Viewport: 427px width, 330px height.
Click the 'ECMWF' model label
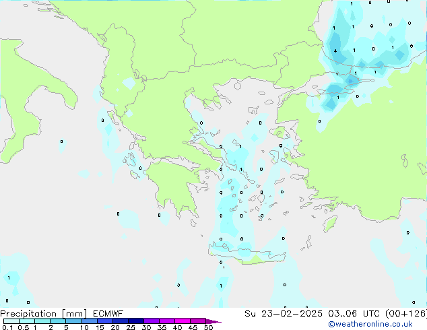pos(108,314)
